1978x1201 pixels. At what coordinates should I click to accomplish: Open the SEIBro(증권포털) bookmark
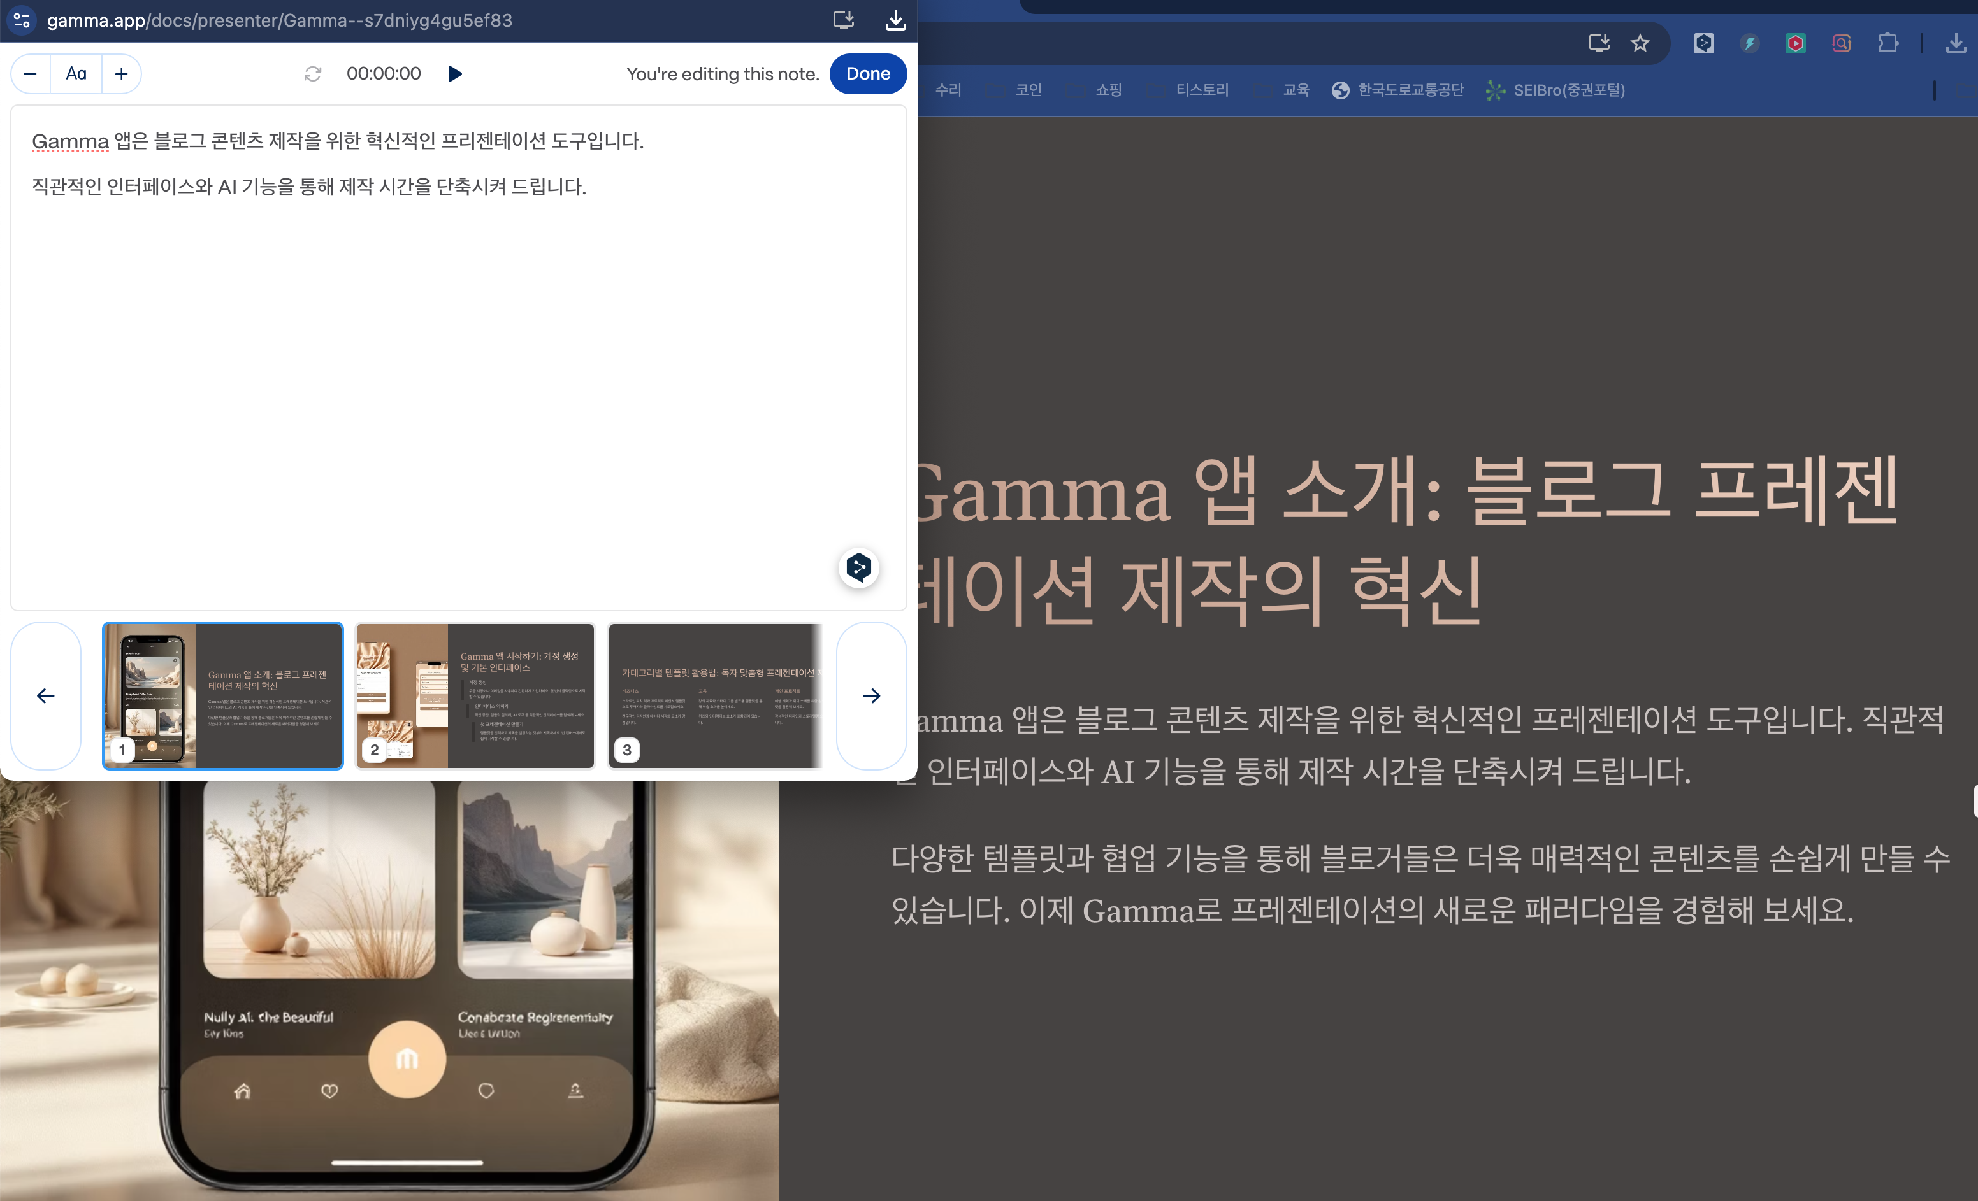[x=1556, y=90]
